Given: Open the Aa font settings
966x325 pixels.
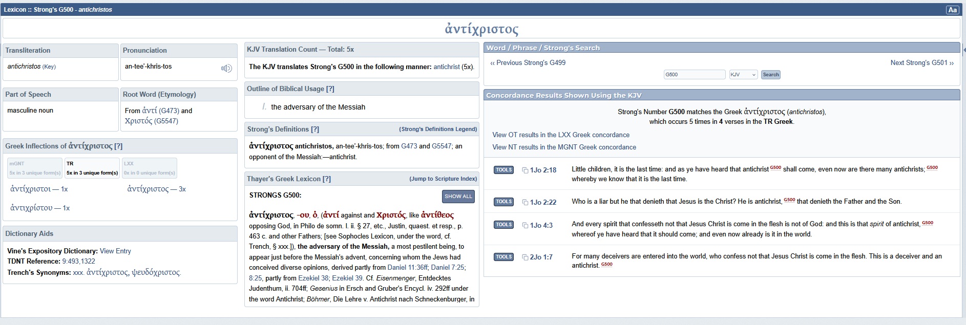Looking at the screenshot, I should (x=952, y=10).
